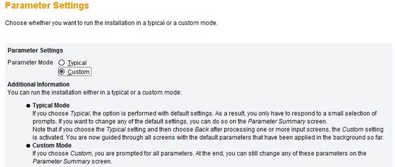Click the orange Parameter Settings page title
Screen dimensions: 395x167
click(47, 5)
